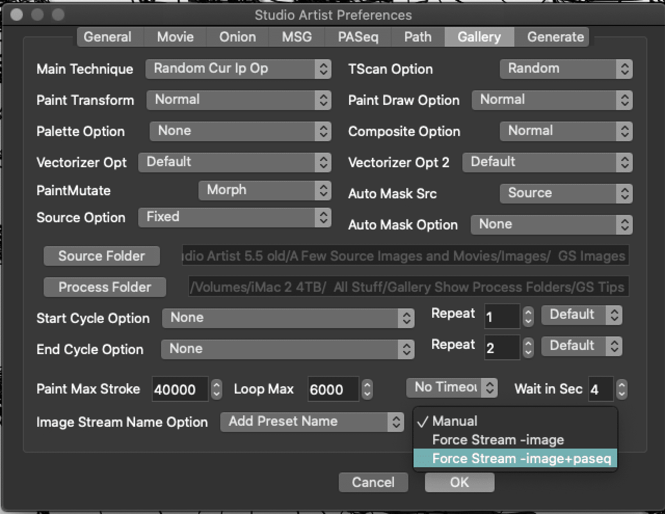Click the Wait in Sec field
Screen dimensions: 665x514
[601, 389]
